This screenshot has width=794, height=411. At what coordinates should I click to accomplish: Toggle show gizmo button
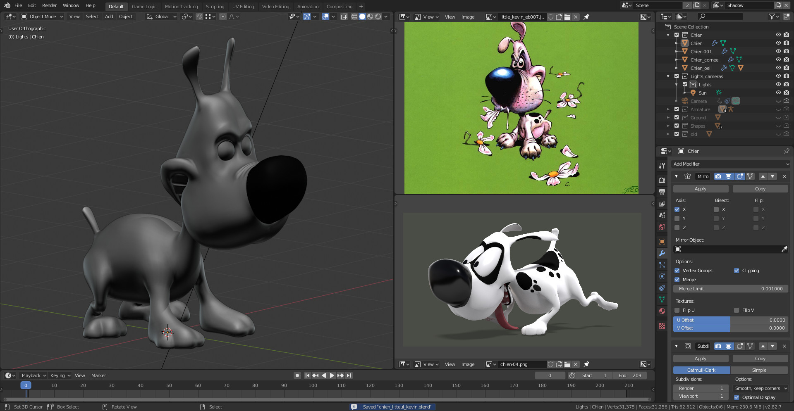click(x=306, y=17)
